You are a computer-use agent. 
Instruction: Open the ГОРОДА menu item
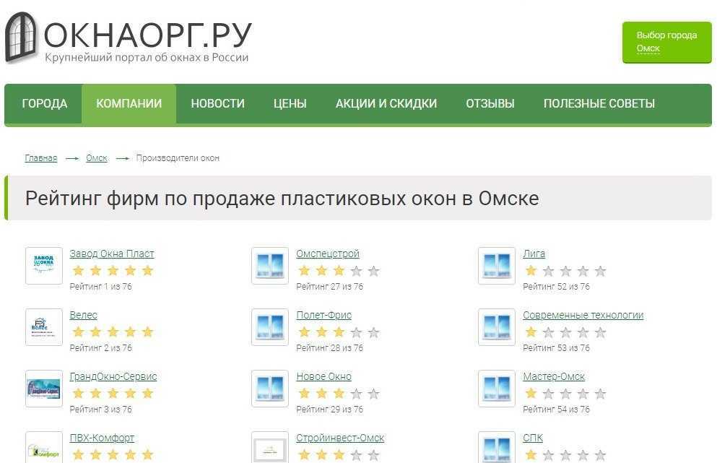(44, 104)
